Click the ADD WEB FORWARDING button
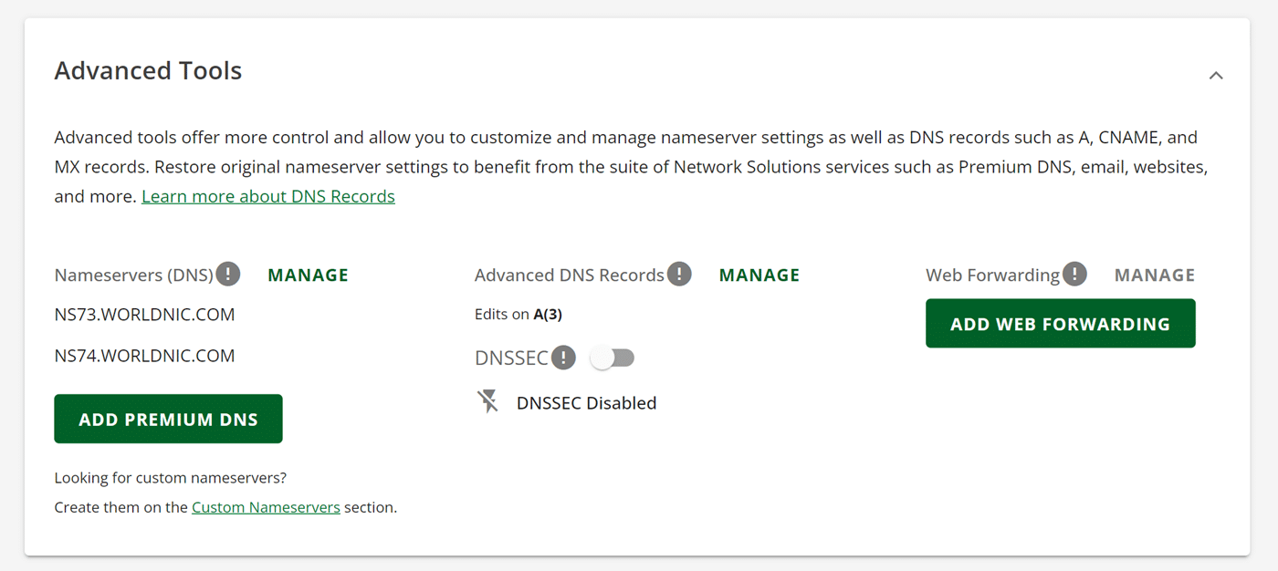 [1060, 323]
